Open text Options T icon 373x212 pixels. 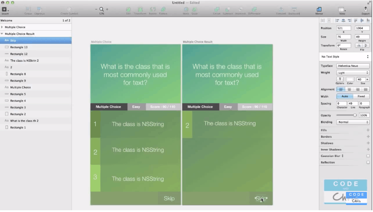pyautogui.click(x=340, y=79)
